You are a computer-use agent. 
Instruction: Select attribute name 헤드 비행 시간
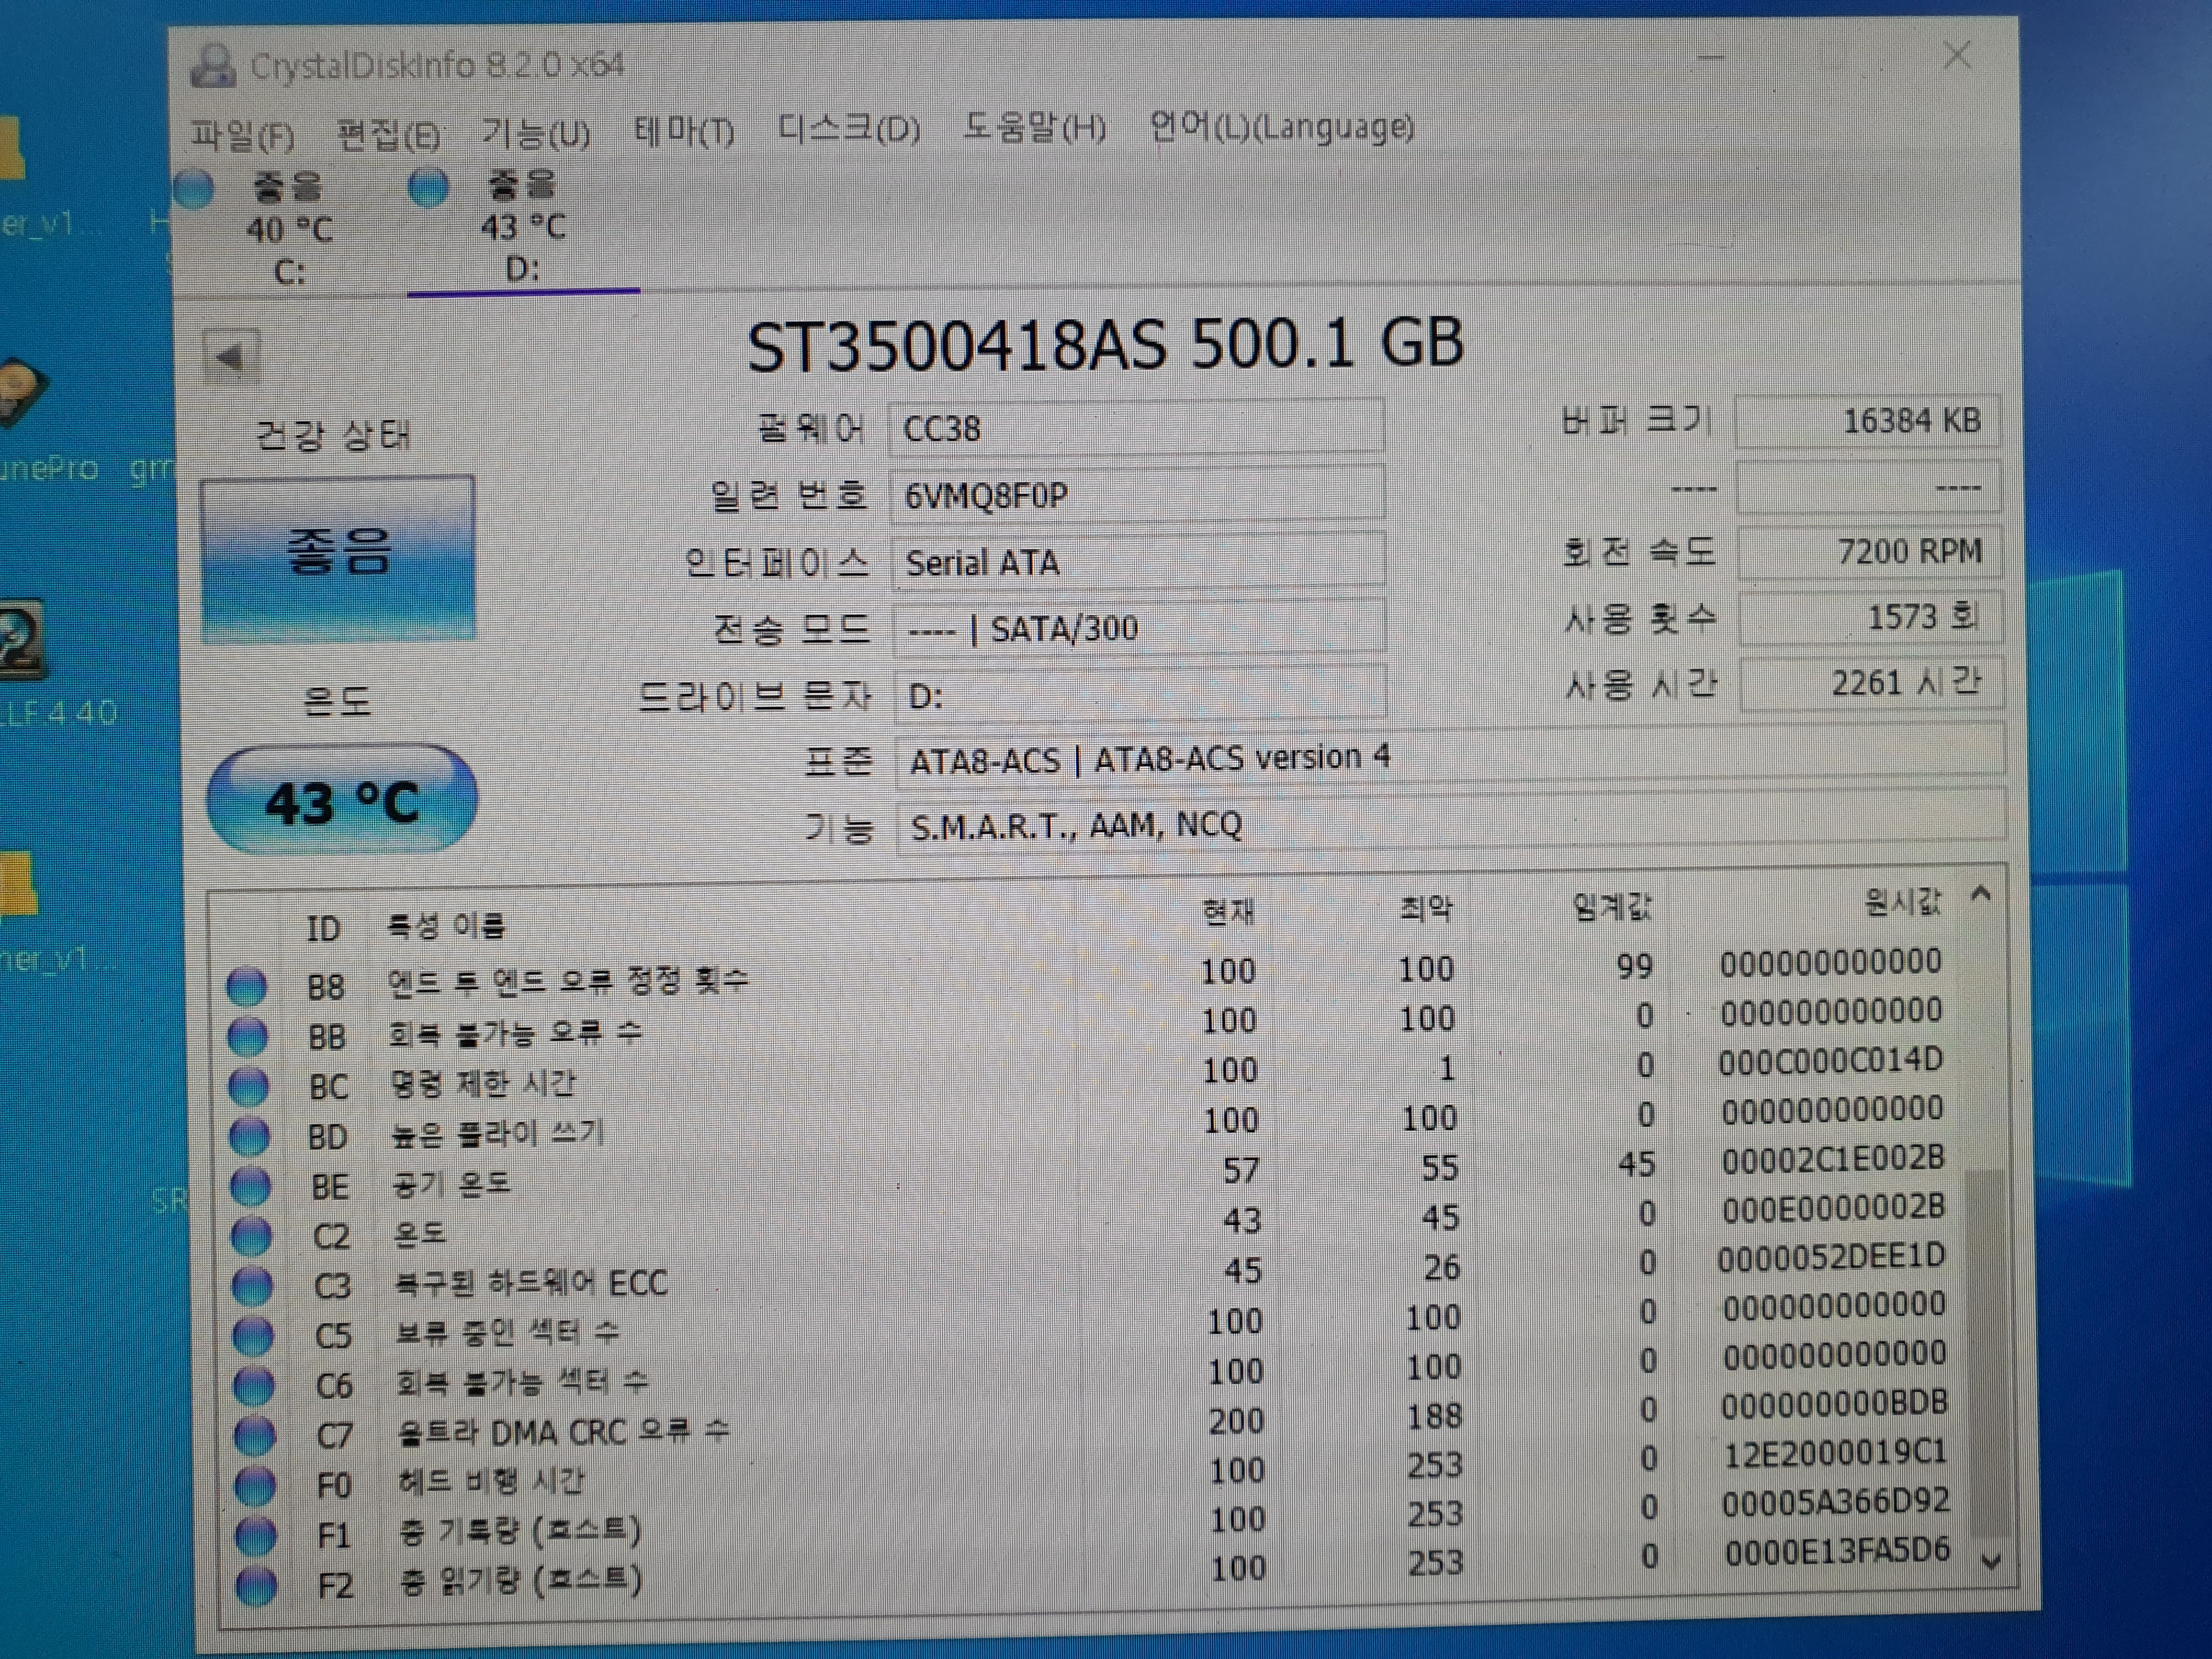(491, 1481)
